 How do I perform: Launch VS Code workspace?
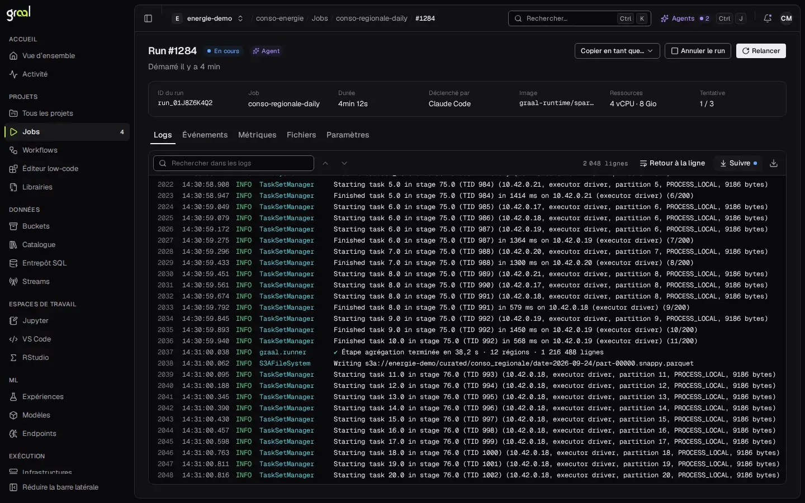67,339
